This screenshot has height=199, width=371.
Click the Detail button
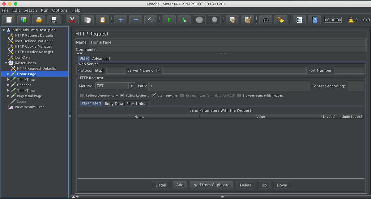point(161,185)
